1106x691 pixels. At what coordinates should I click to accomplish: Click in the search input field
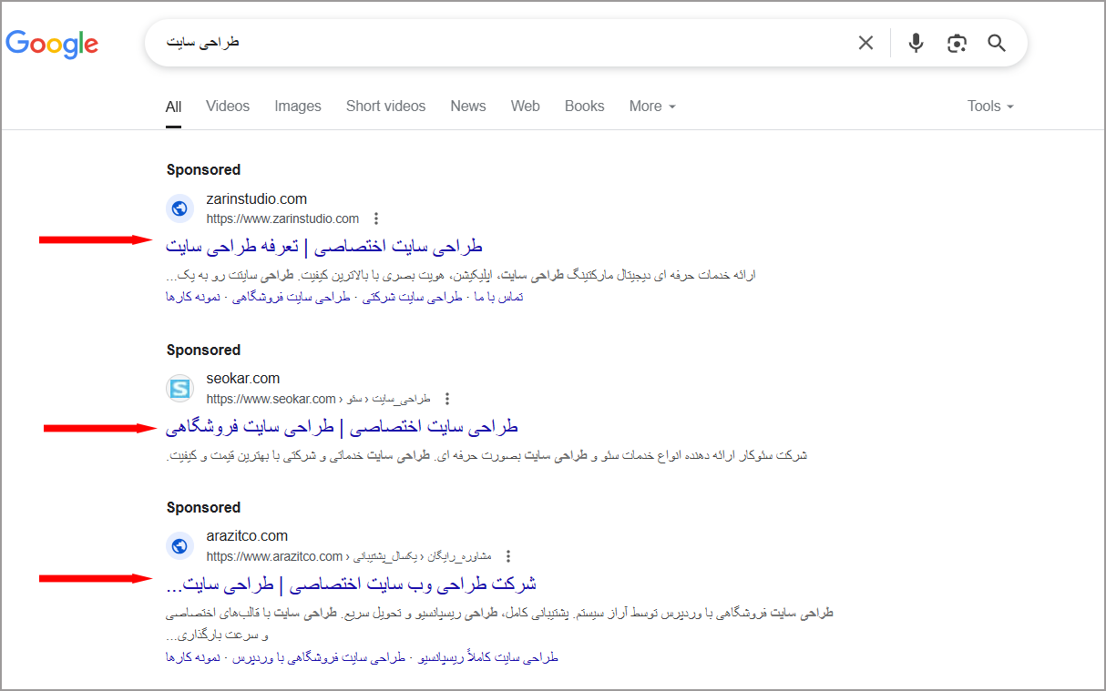501,43
